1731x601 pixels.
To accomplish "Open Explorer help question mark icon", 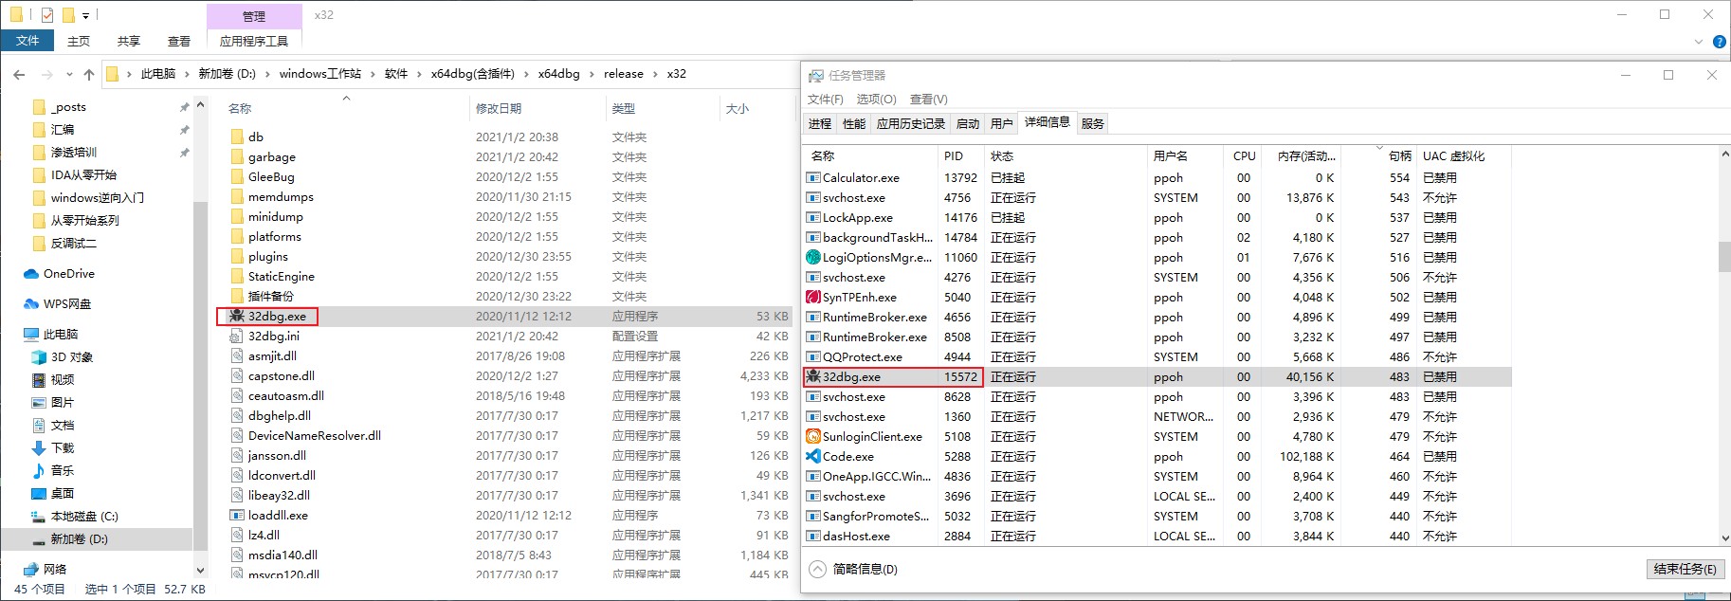I will click(1719, 42).
